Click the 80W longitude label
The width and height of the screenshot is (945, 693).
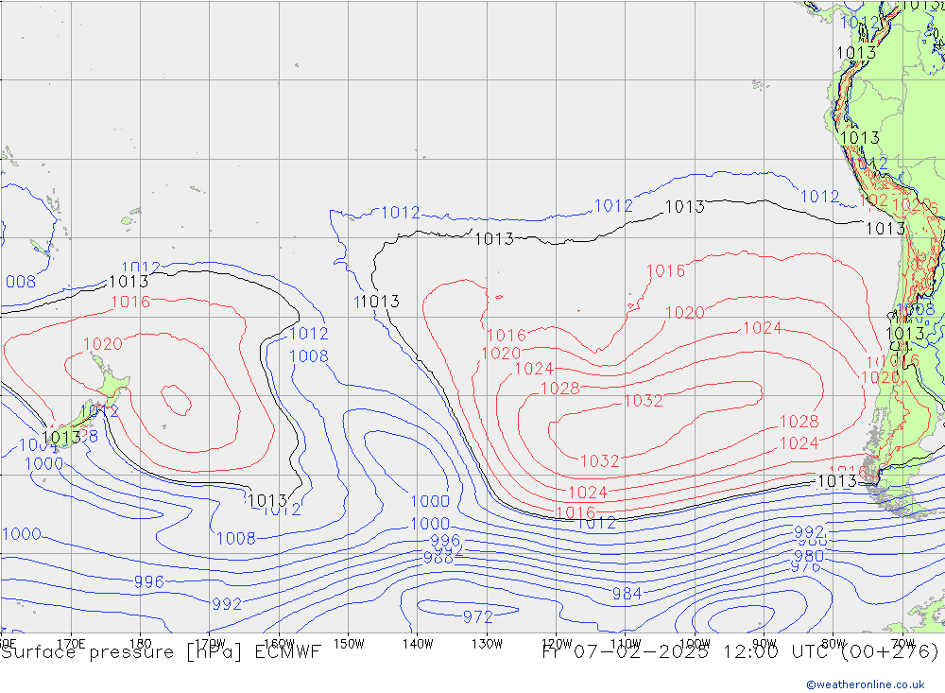[832, 642]
